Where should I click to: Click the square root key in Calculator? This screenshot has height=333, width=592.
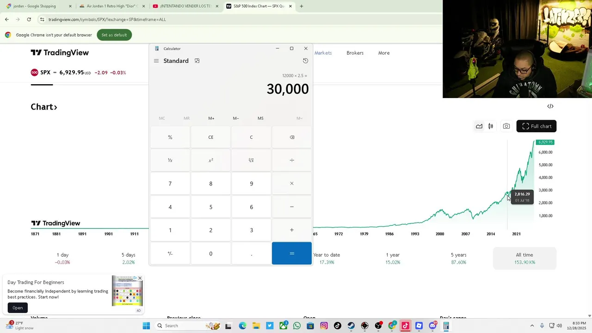click(x=251, y=160)
